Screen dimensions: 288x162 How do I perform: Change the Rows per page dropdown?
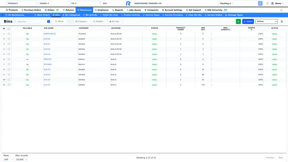[9, 159]
